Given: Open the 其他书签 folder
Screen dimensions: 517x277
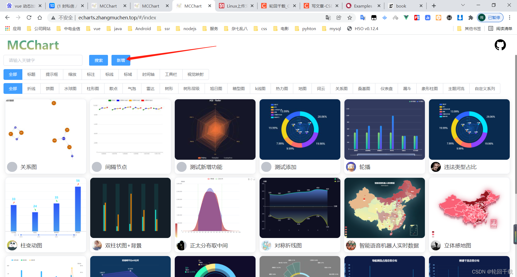Looking at the screenshot, I should click(x=469, y=29).
